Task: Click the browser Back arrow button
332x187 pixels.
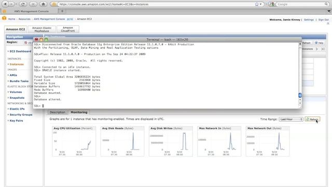Action: coord(6,4)
